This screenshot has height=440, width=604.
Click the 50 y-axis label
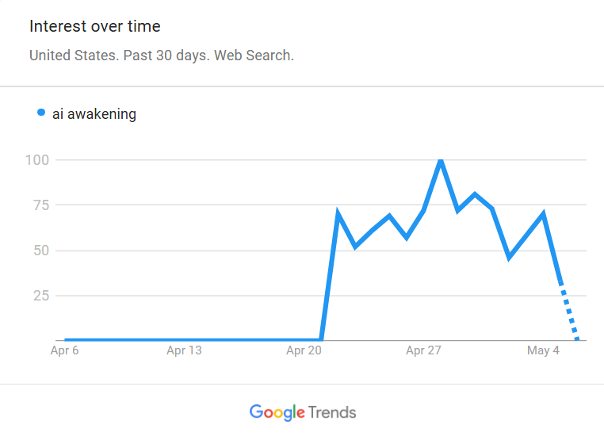coord(41,251)
